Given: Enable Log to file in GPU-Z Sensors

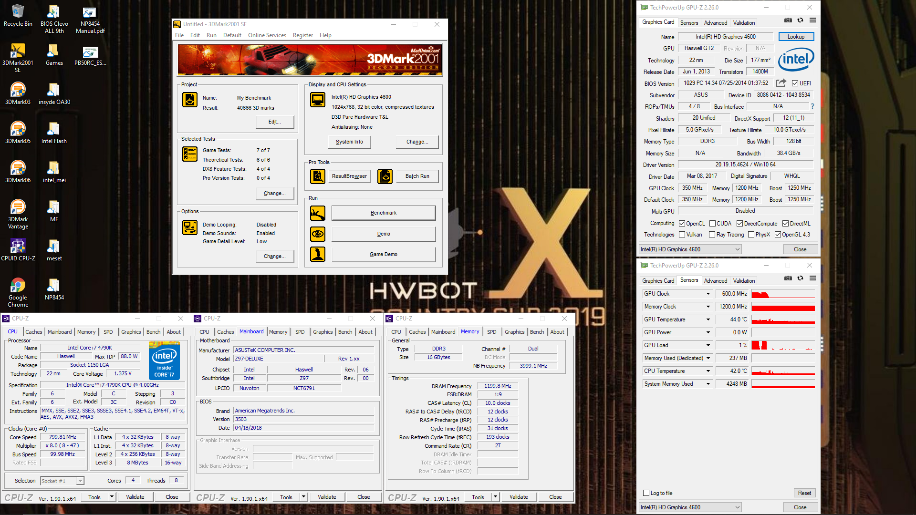Looking at the screenshot, I should click(646, 493).
